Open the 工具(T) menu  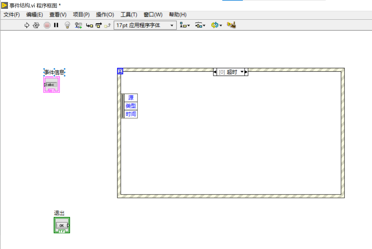(x=129, y=15)
